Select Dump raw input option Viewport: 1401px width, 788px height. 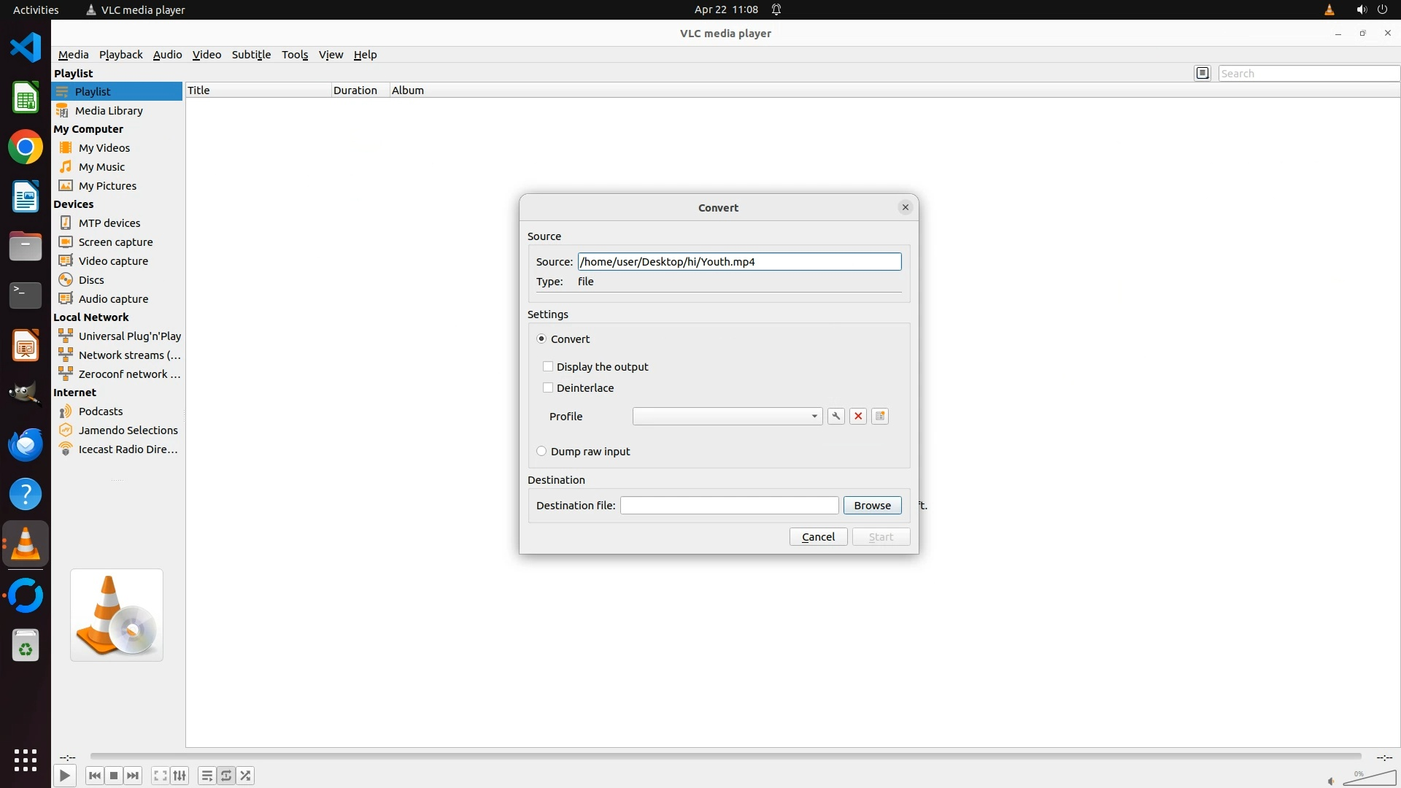(x=541, y=451)
